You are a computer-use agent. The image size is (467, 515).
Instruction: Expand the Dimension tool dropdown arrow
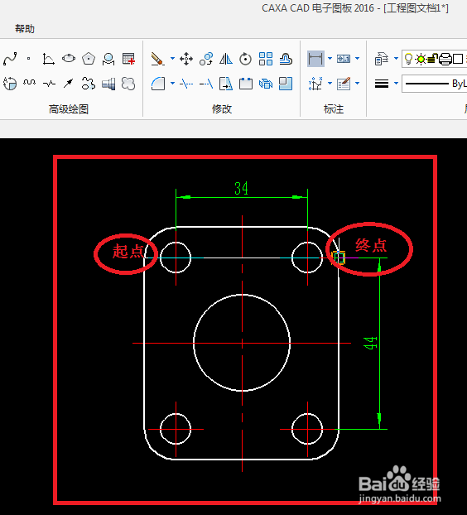pos(330,59)
